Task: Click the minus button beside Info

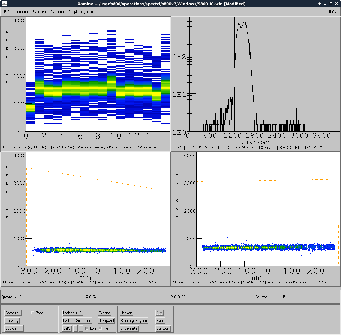Action: pos(81,328)
